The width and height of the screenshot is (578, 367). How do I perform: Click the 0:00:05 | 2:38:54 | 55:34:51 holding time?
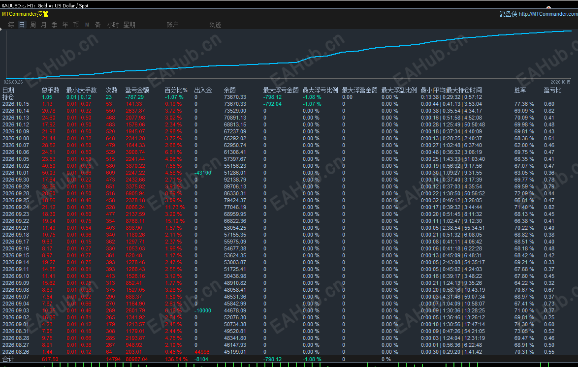(x=452, y=228)
